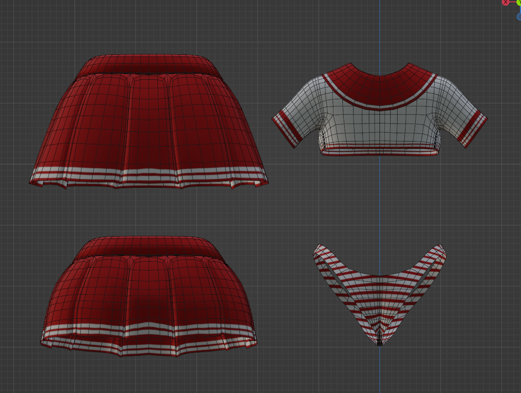Select the red-striped underwear mesh
521x393 pixels.
(380, 295)
